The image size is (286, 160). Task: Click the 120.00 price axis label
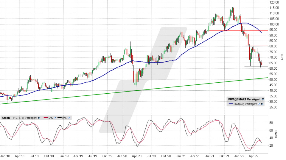274,2
